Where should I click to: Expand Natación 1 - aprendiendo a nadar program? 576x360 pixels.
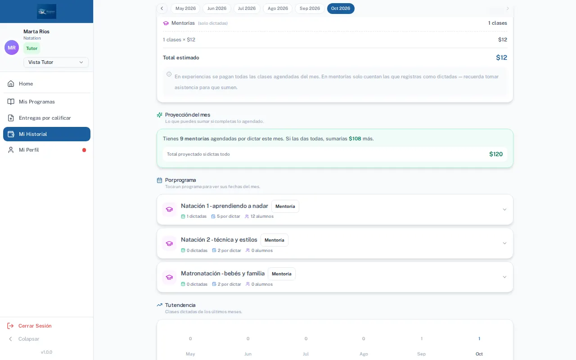[x=335, y=209]
